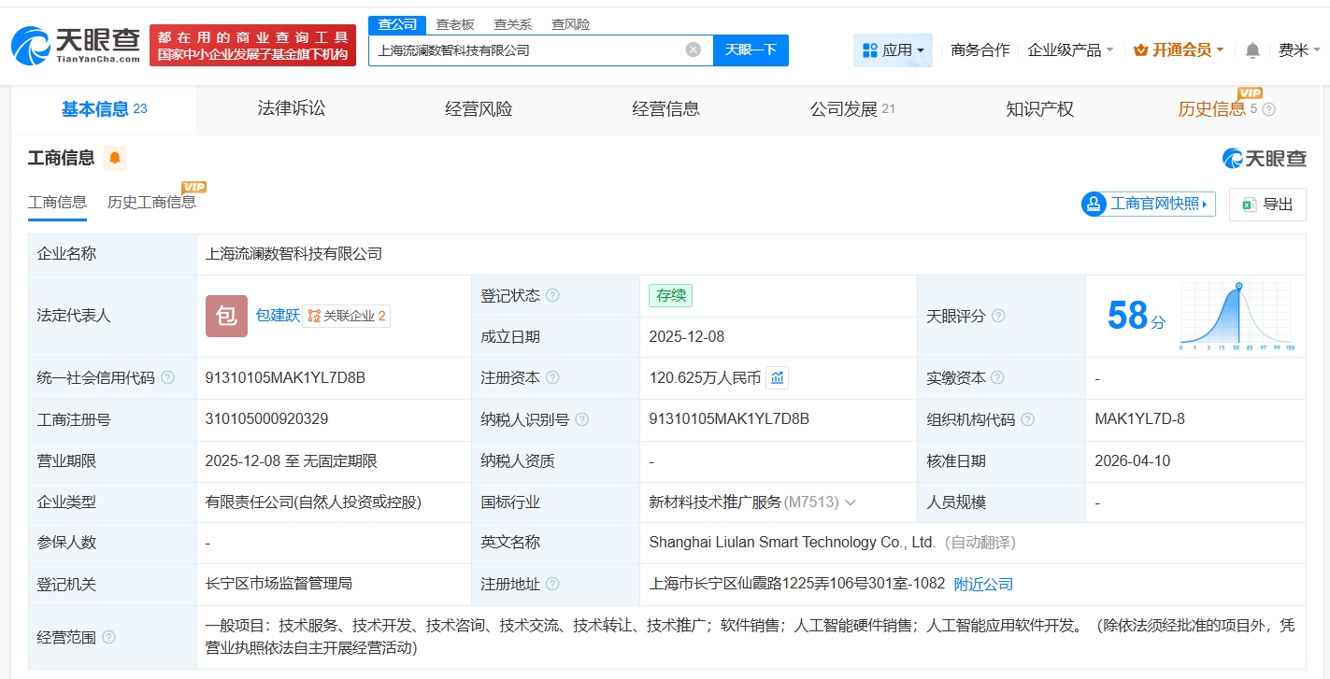The height and width of the screenshot is (679, 1330).
Task: Click help icon beside 经营范围
Action: 109,638
